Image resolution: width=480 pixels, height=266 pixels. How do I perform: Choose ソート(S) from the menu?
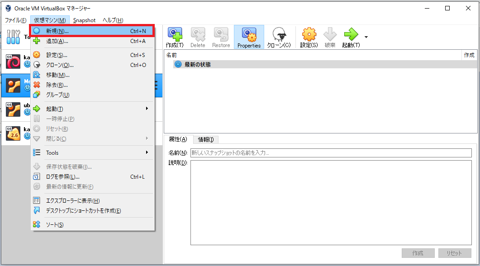(x=92, y=225)
